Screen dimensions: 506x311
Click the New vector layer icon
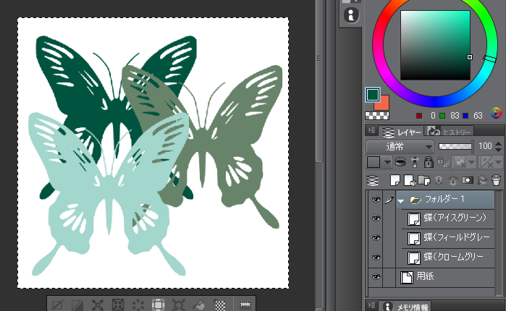[410, 181]
